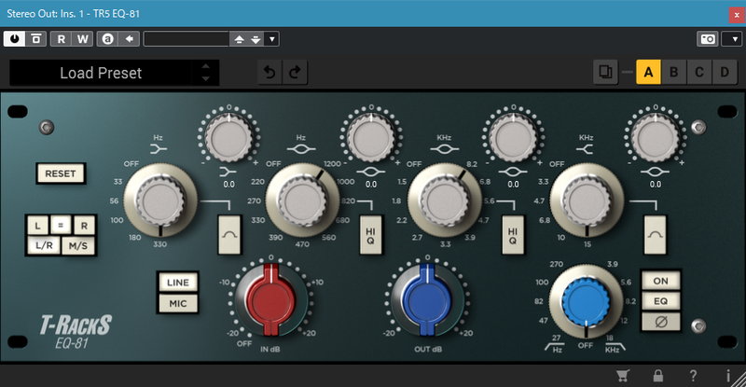Toggle the plugin bypass power button
746x387 pixels.
coord(14,39)
